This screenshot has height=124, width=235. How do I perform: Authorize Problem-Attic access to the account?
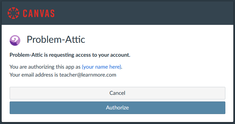(117, 108)
